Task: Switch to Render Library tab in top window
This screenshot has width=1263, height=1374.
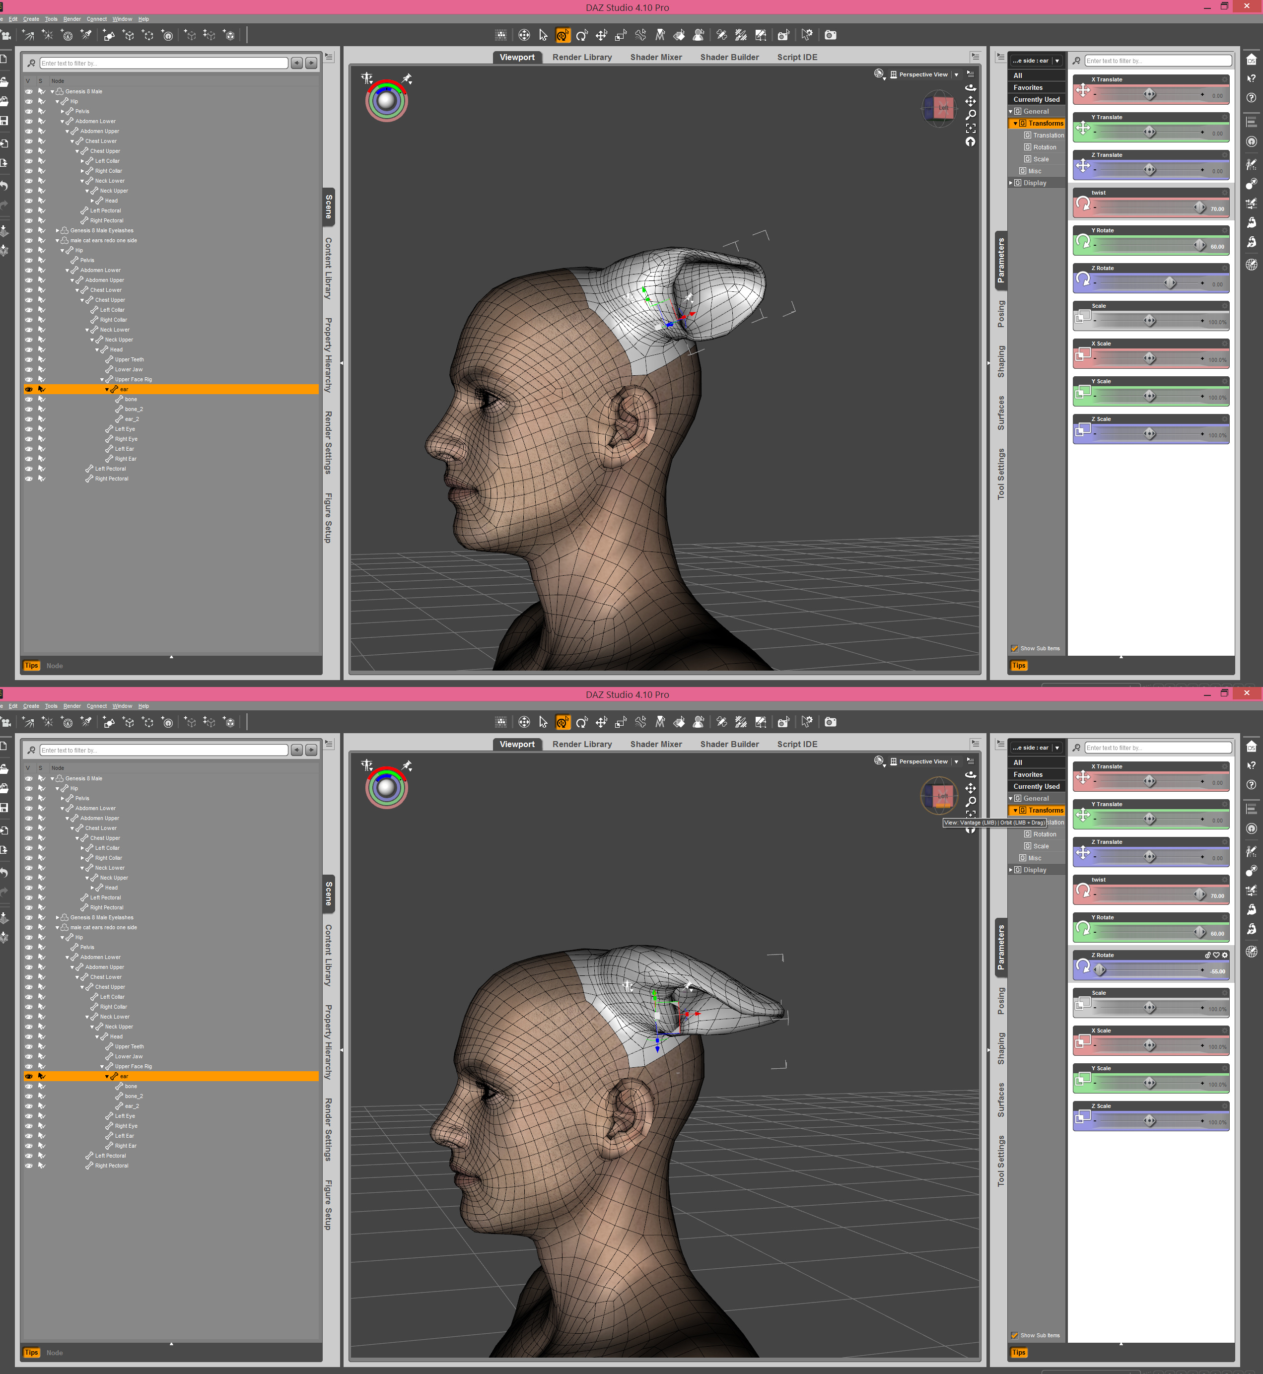Action: click(582, 58)
